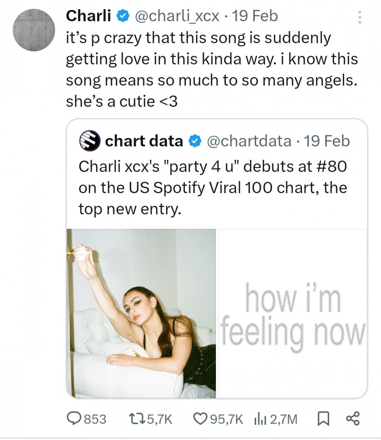
Task: Open the 'how i'm feeling now' image
Action: coord(293,313)
